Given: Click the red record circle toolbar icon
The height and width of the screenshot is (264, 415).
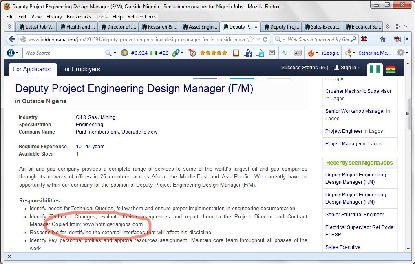Looking at the screenshot, I should 364,40.
